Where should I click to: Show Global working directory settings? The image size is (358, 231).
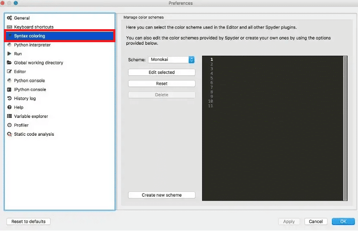click(x=60, y=63)
